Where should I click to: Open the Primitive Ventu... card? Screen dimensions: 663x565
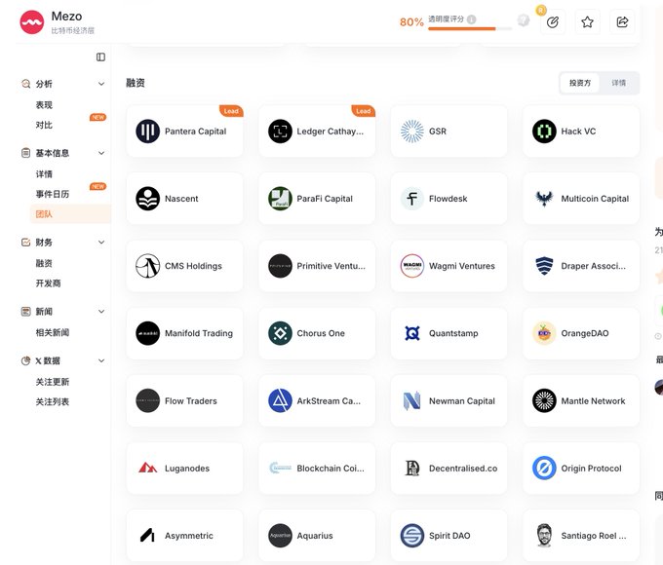coord(317,266)
